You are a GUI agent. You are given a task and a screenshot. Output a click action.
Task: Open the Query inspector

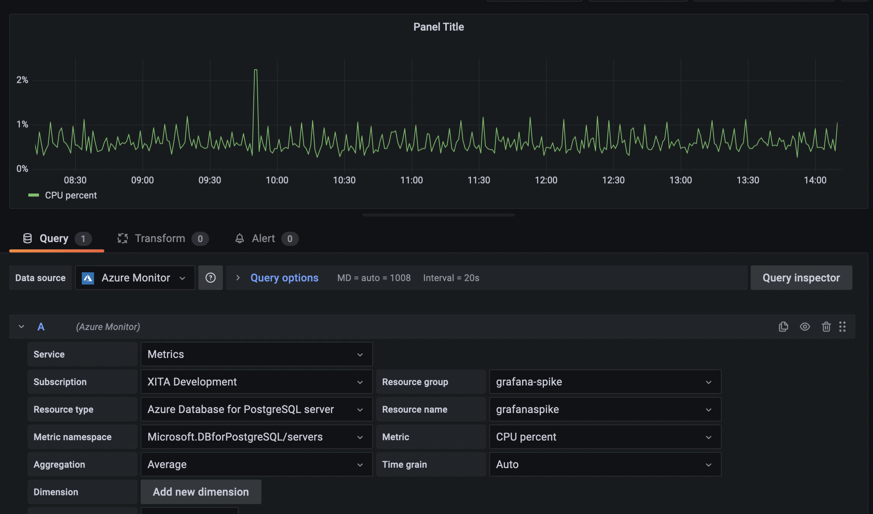click(801, 278)
